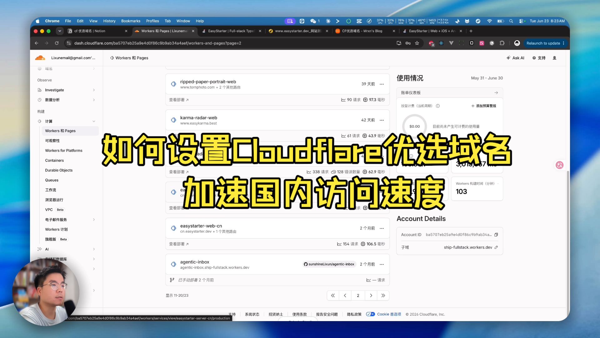This screenshot has height=338, width=600.
Task: Copy the Account ID
Action: pos(496,235)
